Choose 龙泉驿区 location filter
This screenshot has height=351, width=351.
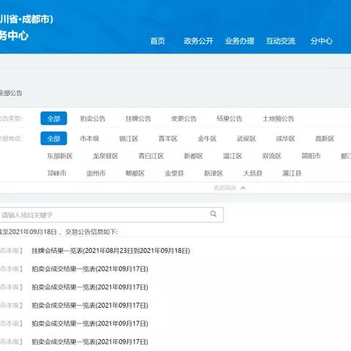(105, 156)
